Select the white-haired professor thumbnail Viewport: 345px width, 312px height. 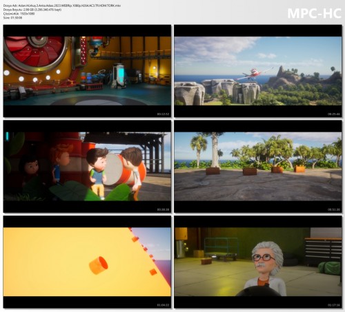click(258, 262)
